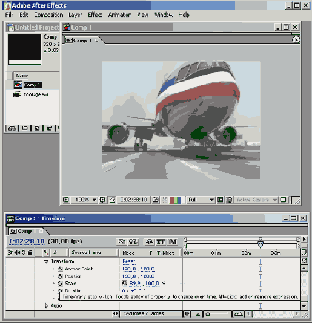The width and height of the screenshot is (312, 323).
Task: Click the Reset link for Transform
Action: click(129, 261)
